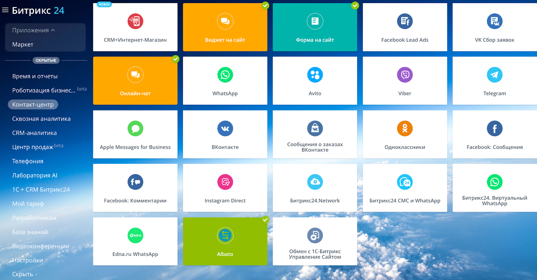537x280 pixels.
Task: Click the Avito dots icon
Action: pyautogui.click(x=315, y=75)
